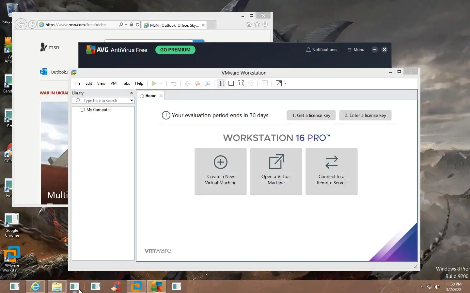Select My Computer in the Library tree
470x293 pixels.
tap(99, 110)
